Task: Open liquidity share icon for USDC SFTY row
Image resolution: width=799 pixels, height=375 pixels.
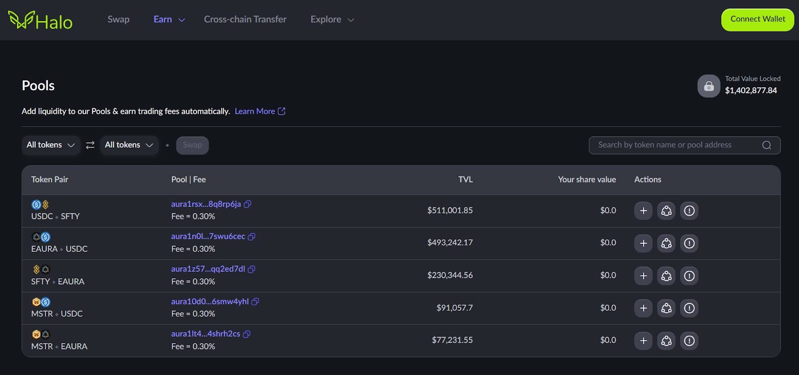Action: 666,210
